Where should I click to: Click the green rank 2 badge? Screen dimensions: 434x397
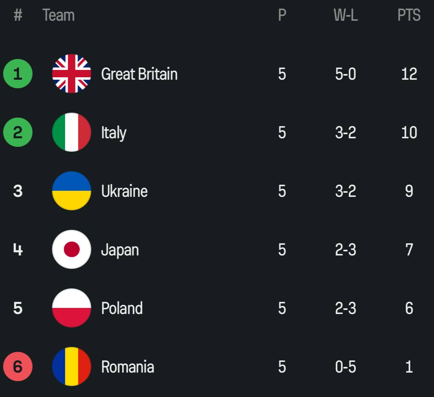(x=18, y=132)
